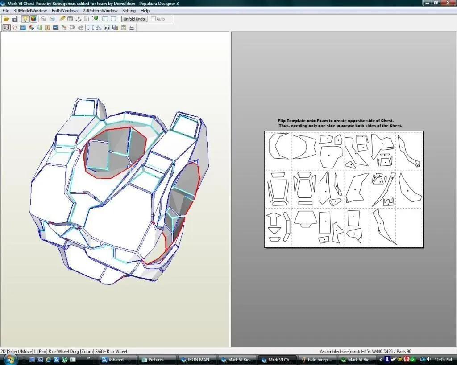Open the Help menu
Viewport: 457px width, 365px height.
[x=145, y=11]
